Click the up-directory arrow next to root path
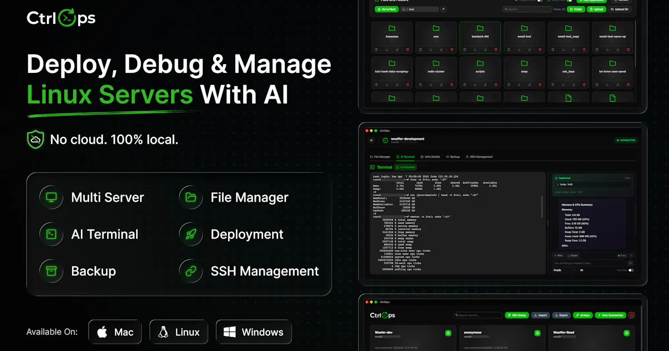The width and height of the screenshot is (669, 351). pos(443,9)
